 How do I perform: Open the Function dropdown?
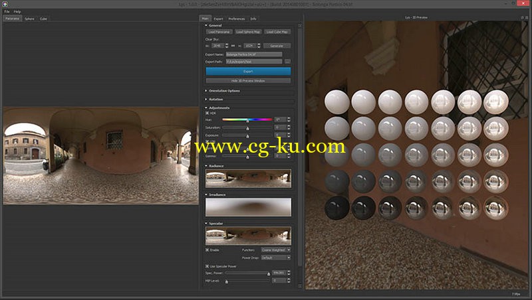(276, 250)
